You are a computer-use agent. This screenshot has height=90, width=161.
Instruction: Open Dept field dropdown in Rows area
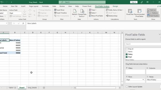[x=143, y=80]
